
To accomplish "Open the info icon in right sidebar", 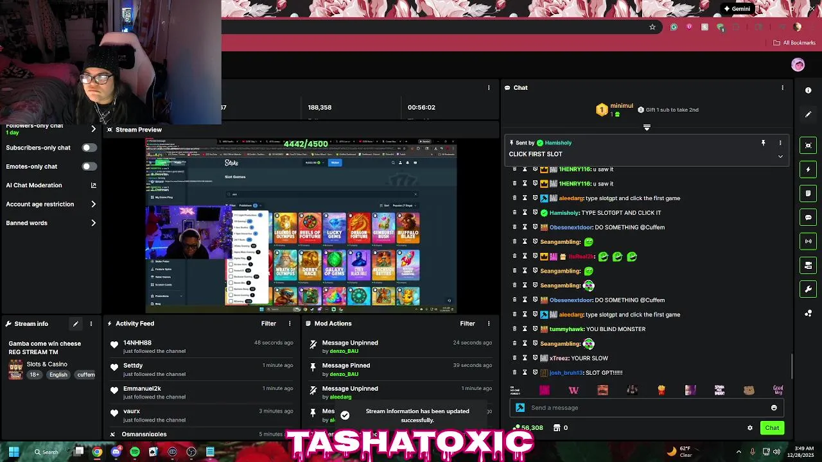I will pos(809,90).
